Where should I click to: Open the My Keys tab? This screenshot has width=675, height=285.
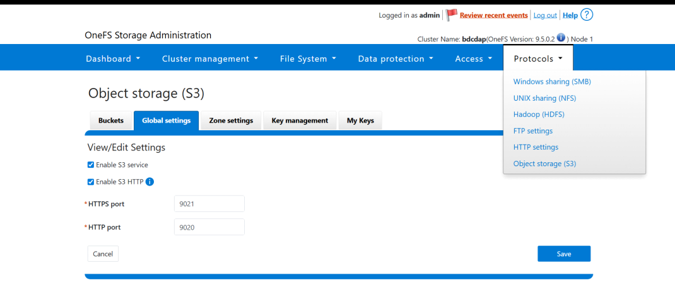360,121
